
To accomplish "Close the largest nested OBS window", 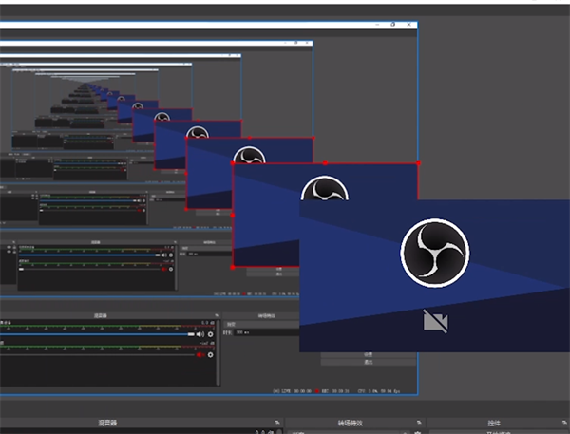I will pyautogui.click(x=408, y=25).
